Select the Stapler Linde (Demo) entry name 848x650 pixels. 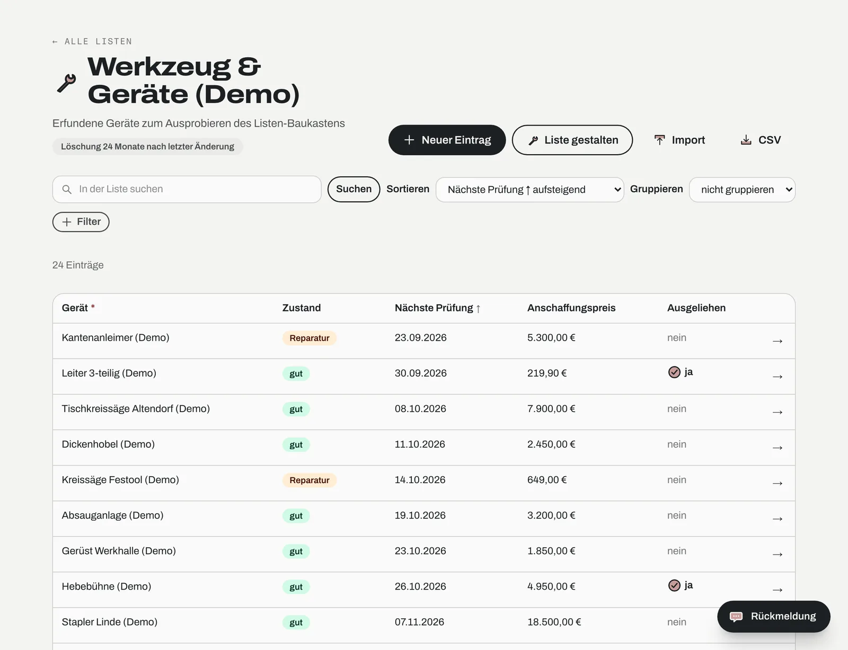tap(109, 622)
